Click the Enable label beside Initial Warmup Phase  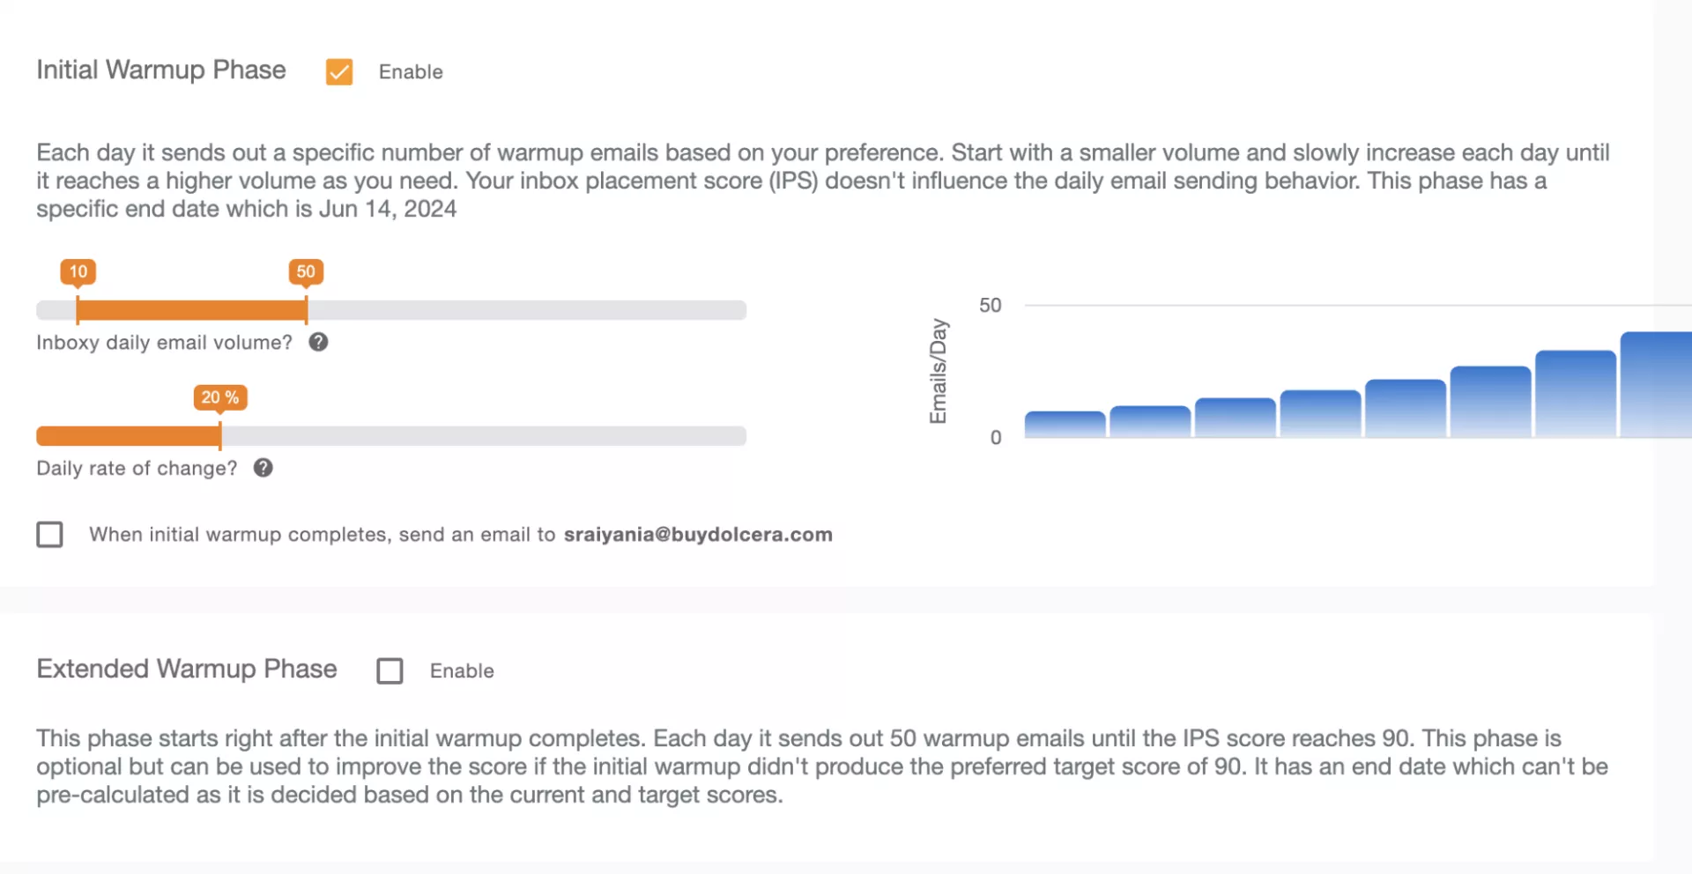tap(411, 72)
